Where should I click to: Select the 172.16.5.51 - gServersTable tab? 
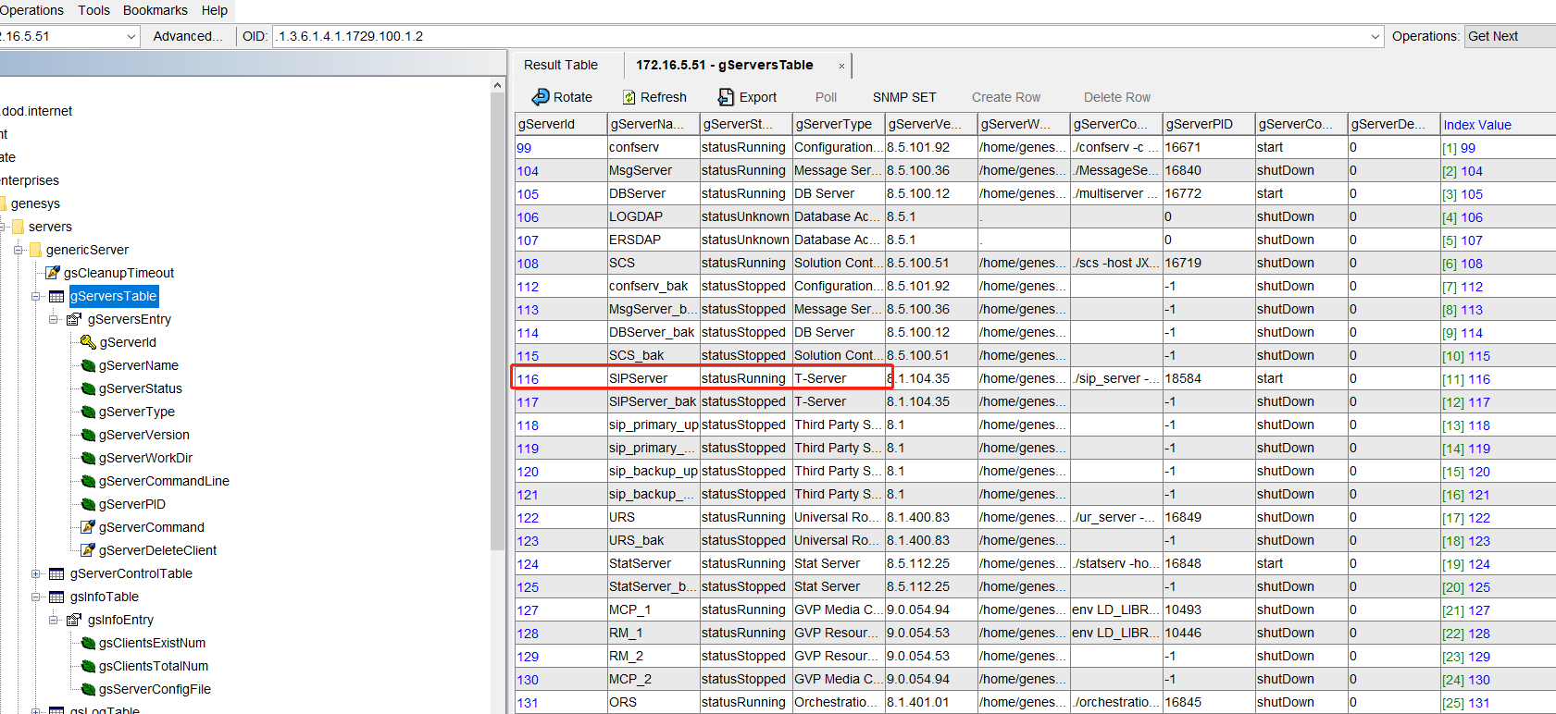(x=725, y=65)
